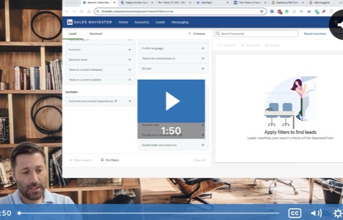
Task: Play the video with the center play button
Action: click(171, 101)
